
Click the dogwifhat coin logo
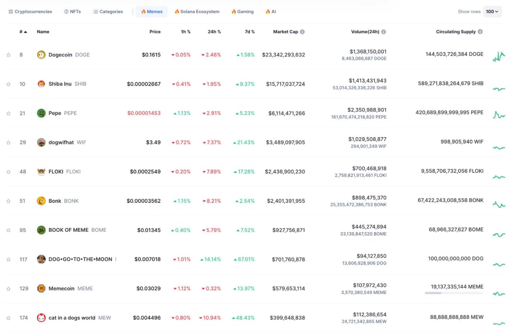(41, 143)
